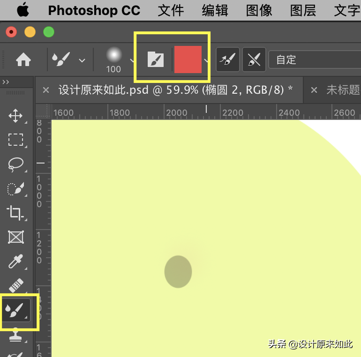Toggle the Brush Settings panel button
361x357 pixels.
pyautogui.click(x=156, y=60)
